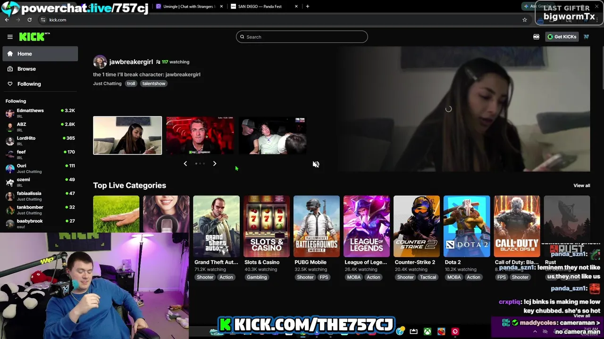Open the user profile avatar icon
Image resolution: width=604 pixels, height=339 pixels.
(586, 37)
